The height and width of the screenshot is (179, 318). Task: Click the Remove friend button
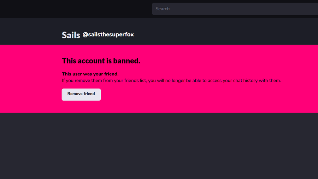pyautogui.click(x=81, y=94)
